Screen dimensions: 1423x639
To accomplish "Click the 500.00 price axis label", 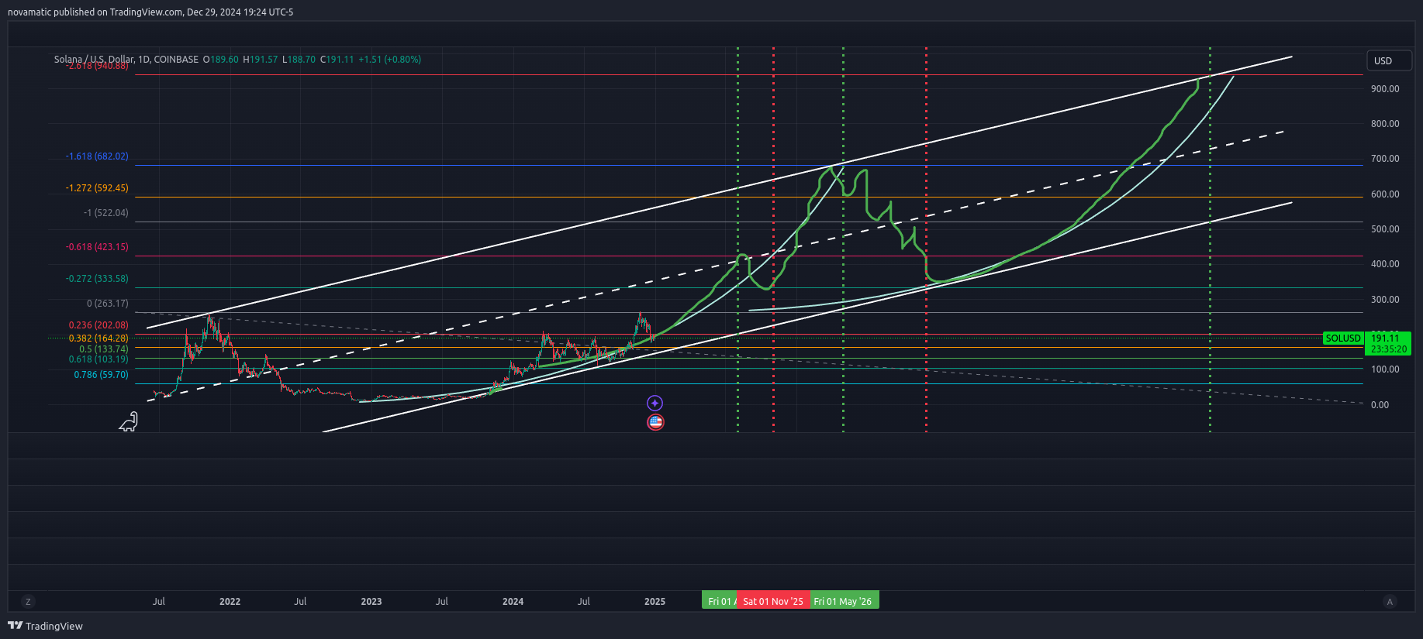I will click(x=1385, y=229).
